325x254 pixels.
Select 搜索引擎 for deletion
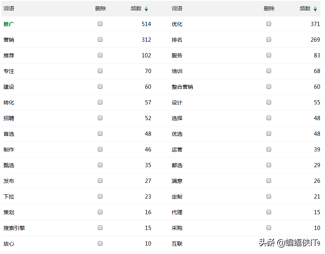coord(100,228)
